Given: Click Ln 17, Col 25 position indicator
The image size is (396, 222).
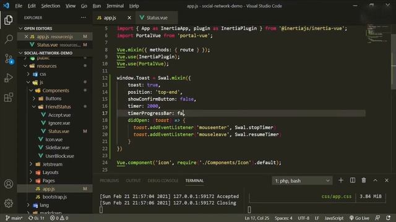Looking at the screenshot, I should [257, 218].
